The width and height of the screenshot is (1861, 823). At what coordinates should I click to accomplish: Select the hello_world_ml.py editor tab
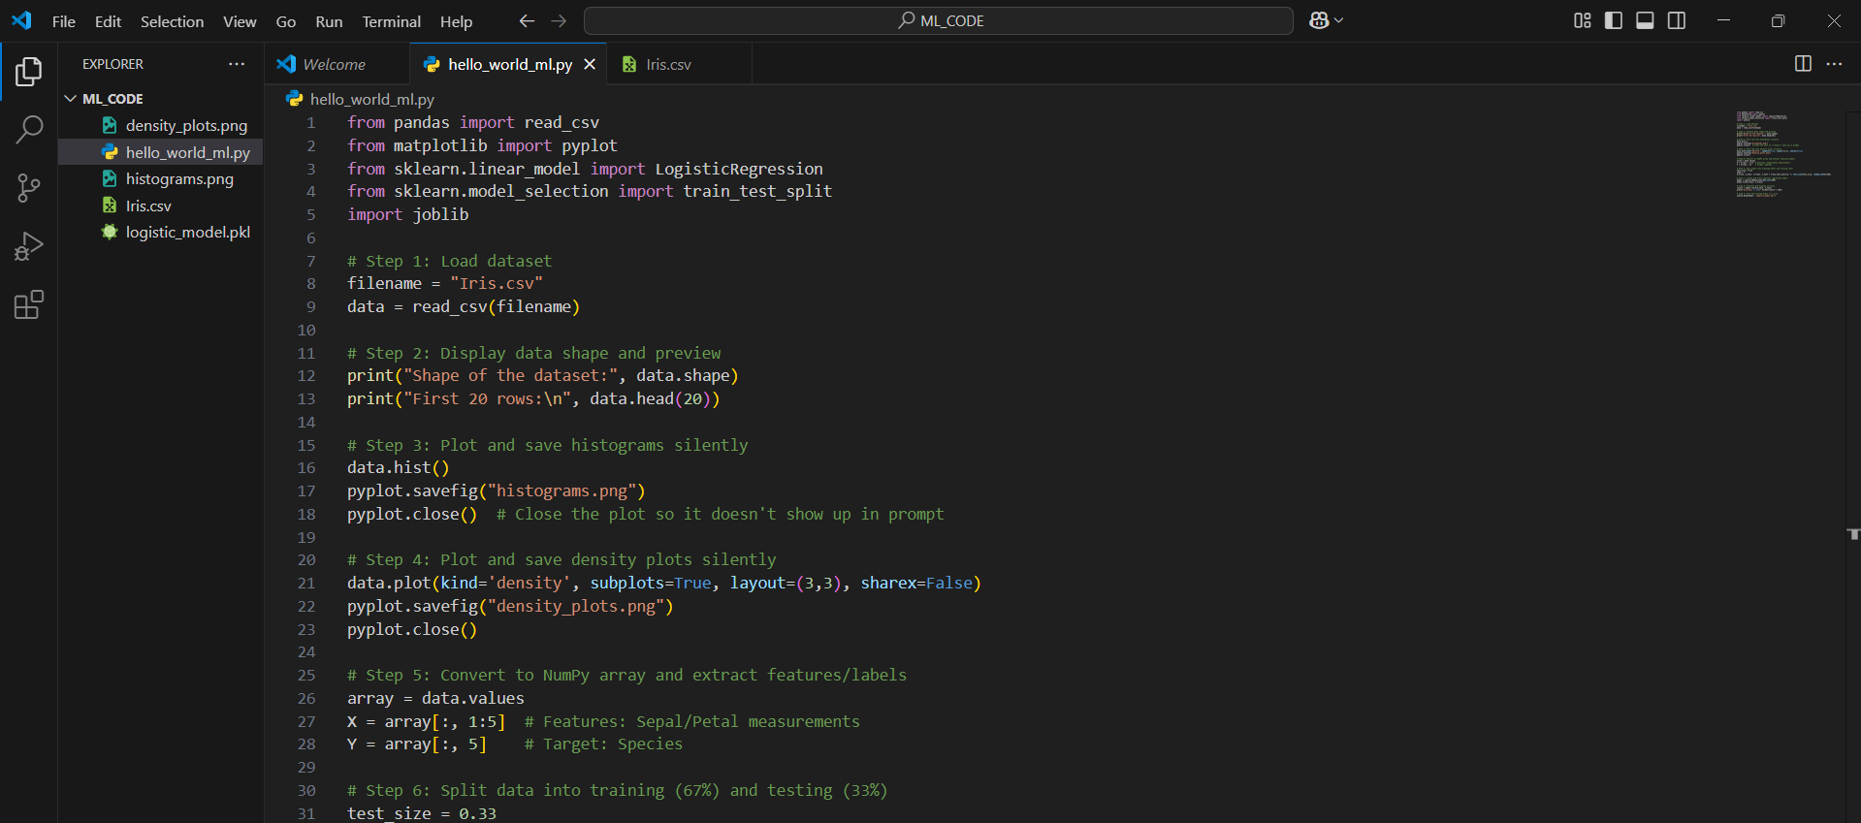508,64
